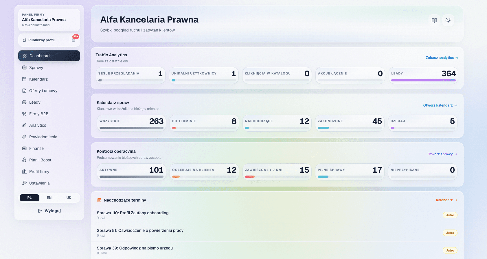Open Finanse from the sidebar

(49, 148)
